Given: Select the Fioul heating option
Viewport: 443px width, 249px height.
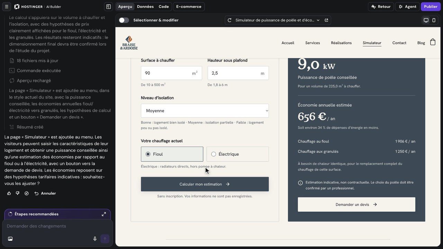Looking at the screenshot, I should (x=172, y=154).
